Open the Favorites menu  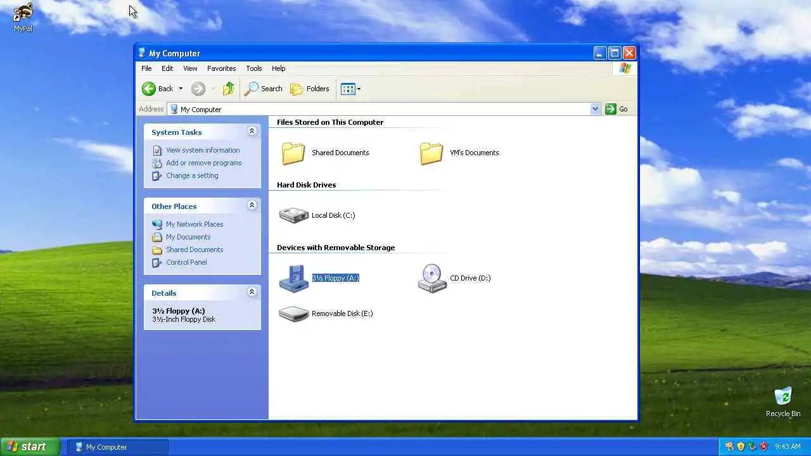tap(221, 68)
